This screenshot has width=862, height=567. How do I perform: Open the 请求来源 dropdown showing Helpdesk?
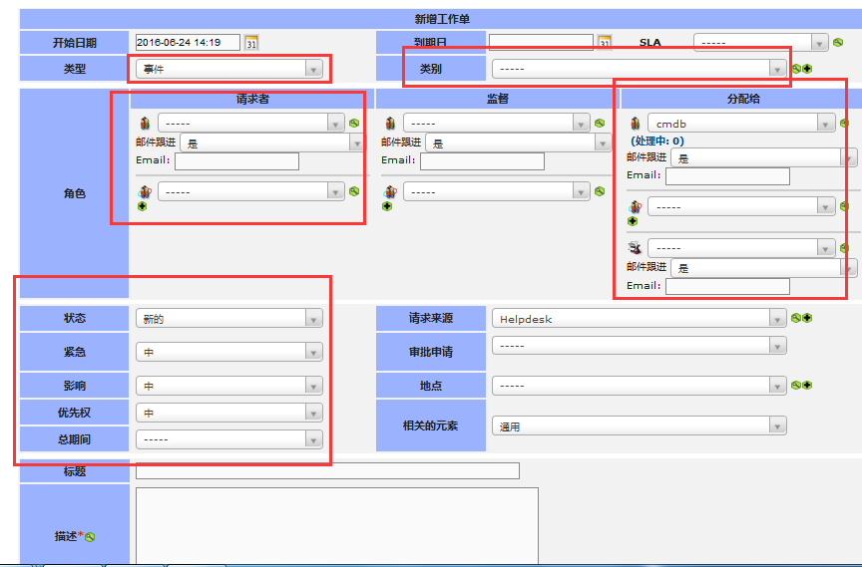(x=638, y=319)
